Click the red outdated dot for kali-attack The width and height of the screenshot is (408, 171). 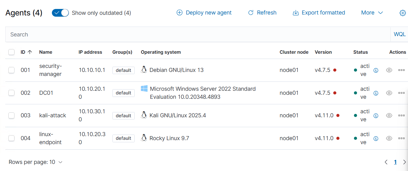coord(338,115)
